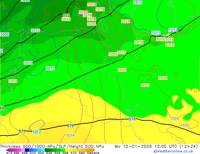Click the legend value '474'
The image size is (200, 154).
point(9,153)
